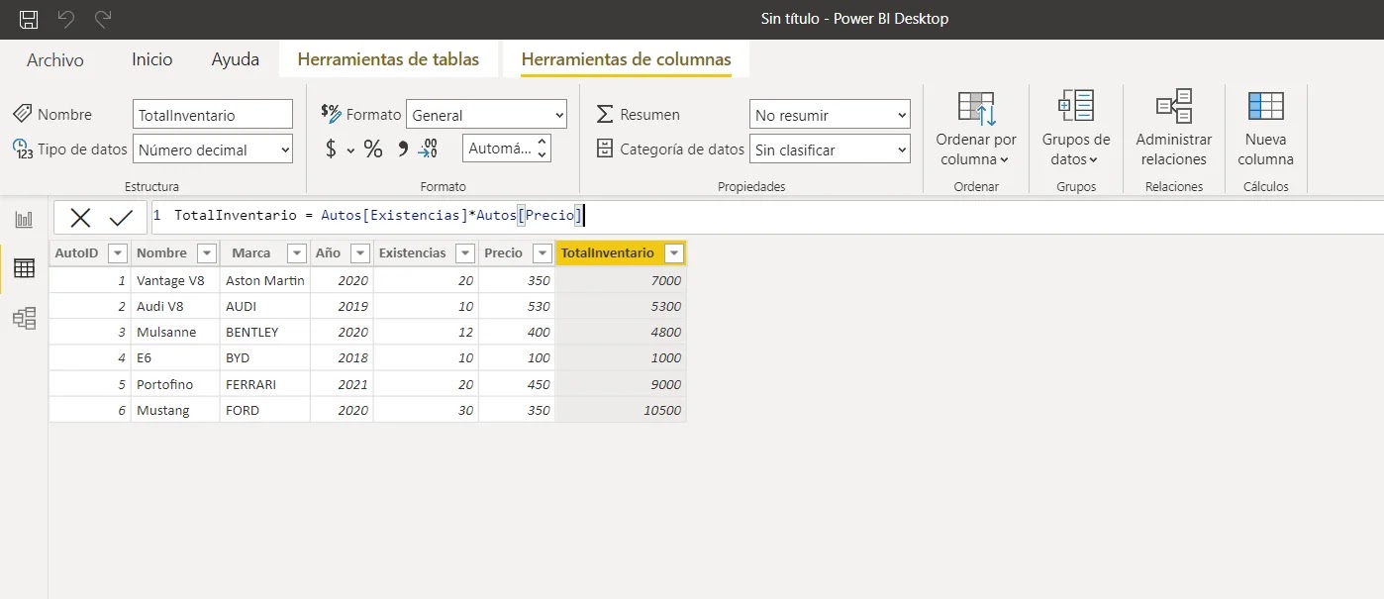This screenshot has height=599, width=1384.
Task: Open the Nombre column filter arrow
Action: click(x=206, y=253)
